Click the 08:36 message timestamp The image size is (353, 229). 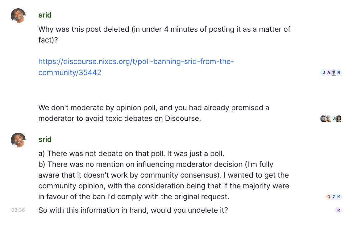pos(18,210)
